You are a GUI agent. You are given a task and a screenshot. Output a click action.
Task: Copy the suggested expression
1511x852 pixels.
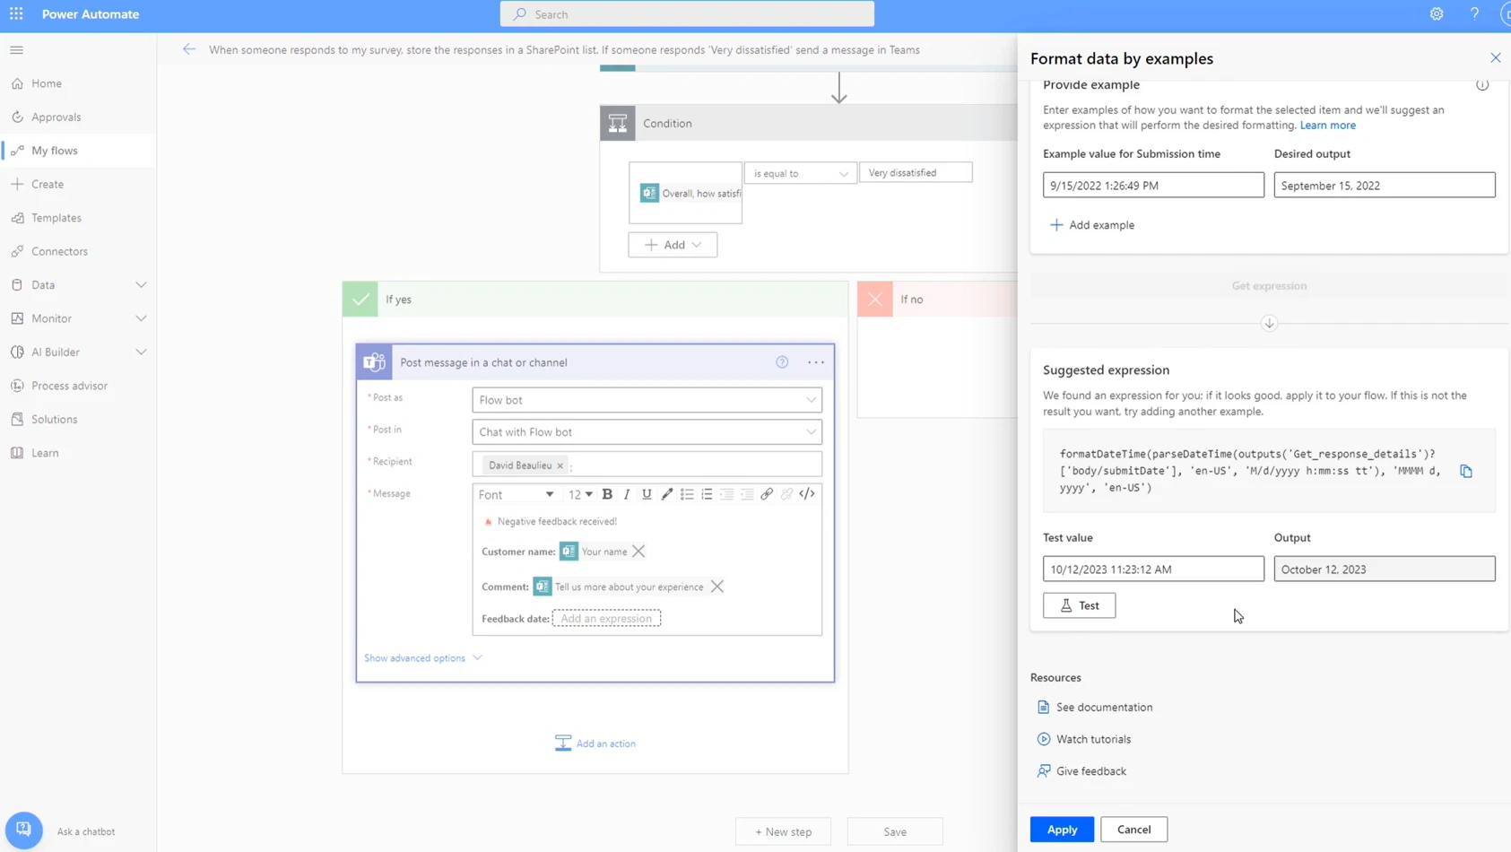coord(1466,471)
